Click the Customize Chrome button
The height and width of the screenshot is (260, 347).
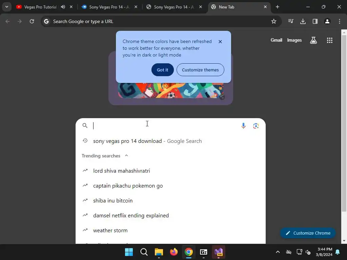(308, 233)
